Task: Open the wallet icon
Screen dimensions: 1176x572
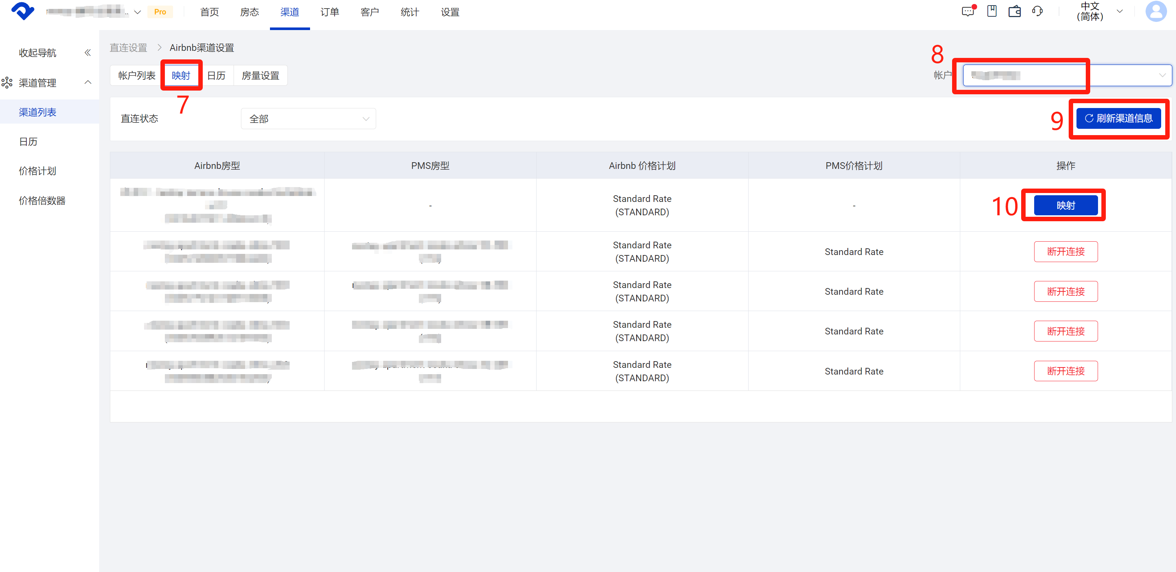Action: pyautogui.click(x=1014, y=12)
